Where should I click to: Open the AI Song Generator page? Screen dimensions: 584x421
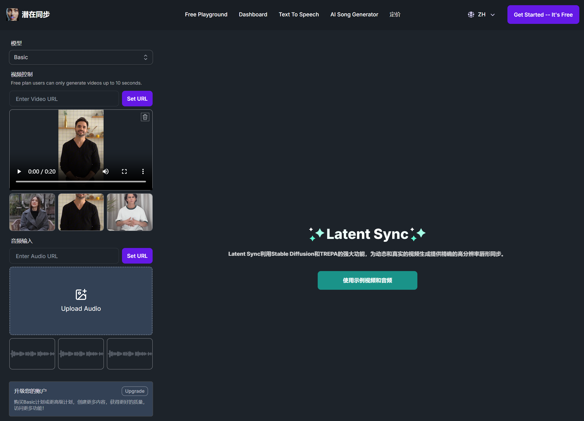point(354,15)
